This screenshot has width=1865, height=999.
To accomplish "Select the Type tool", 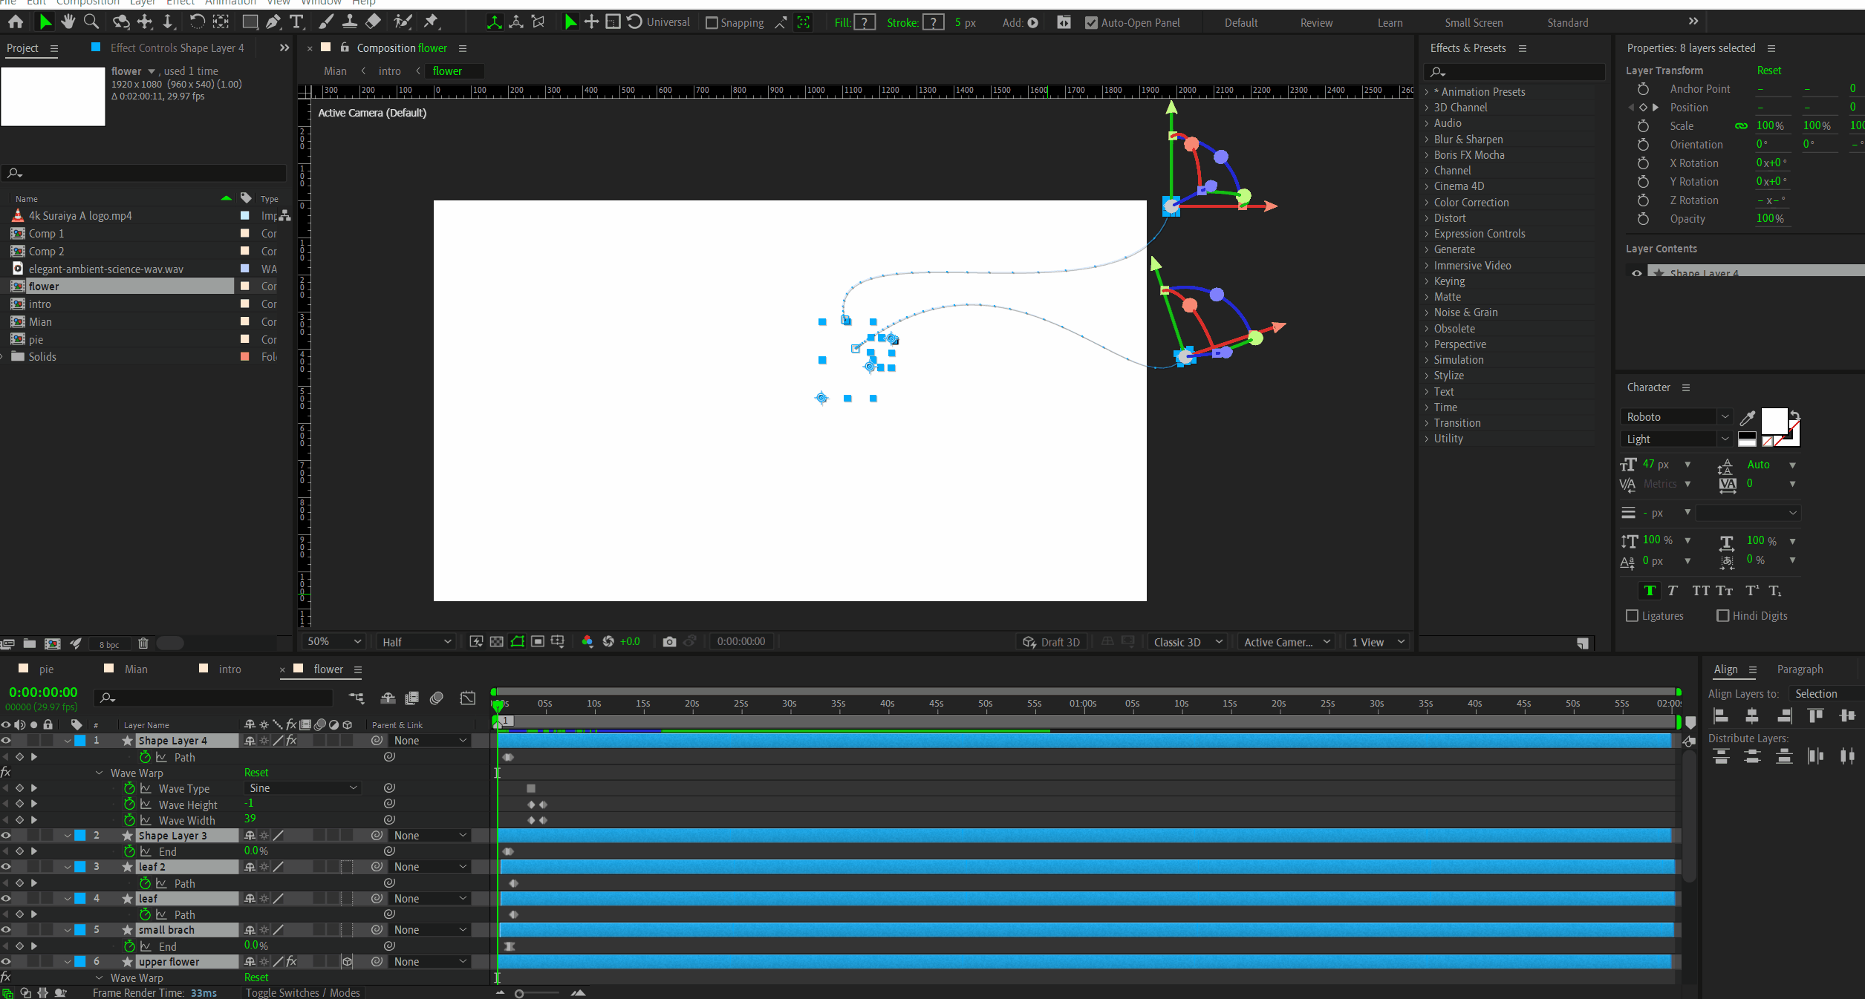I will 296,22.
